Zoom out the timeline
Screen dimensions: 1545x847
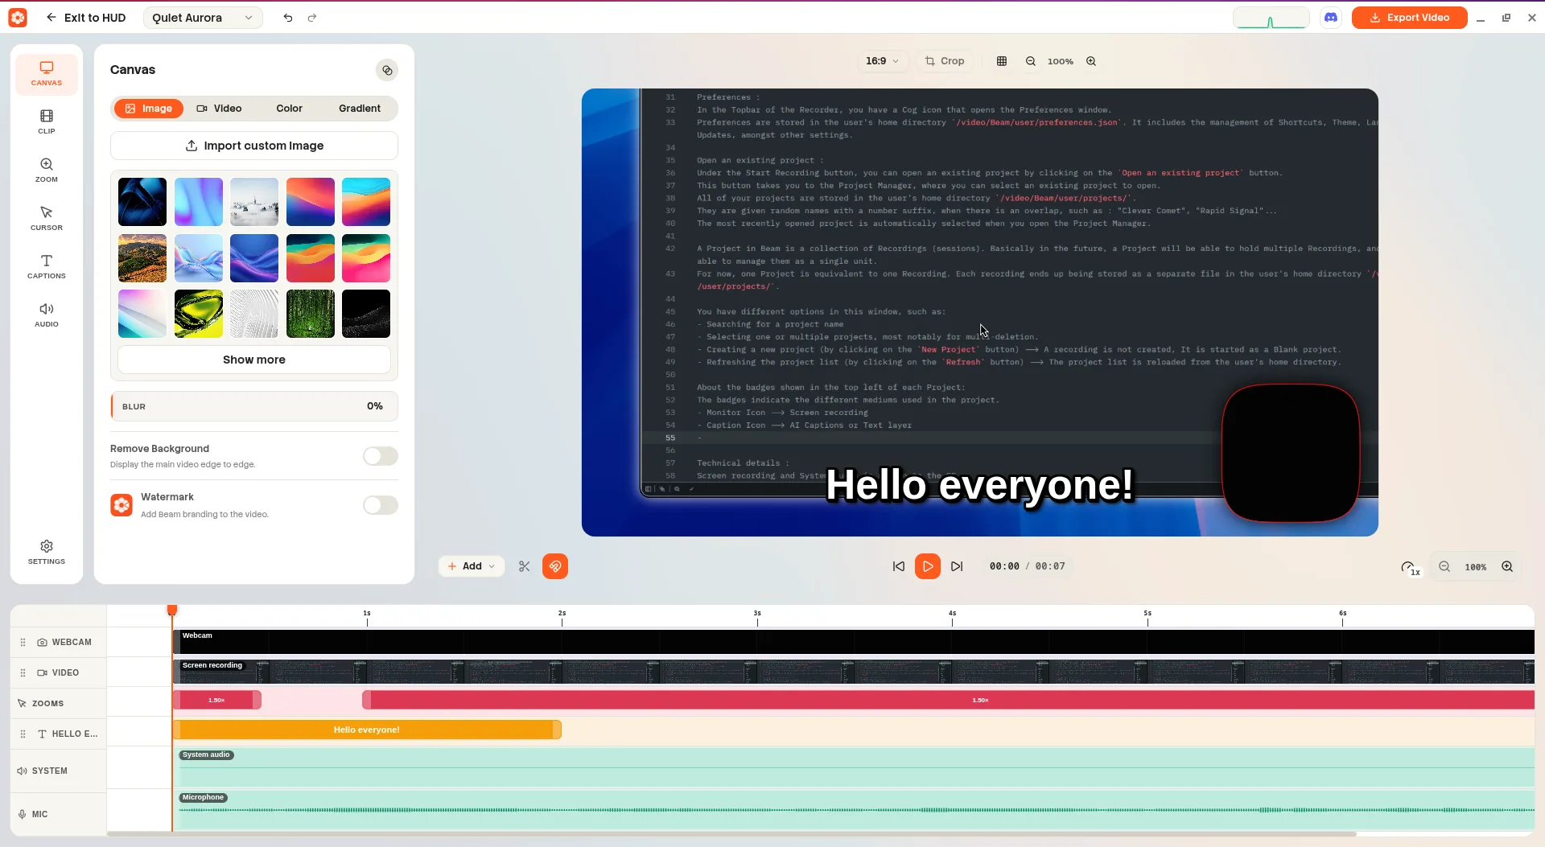coord(1444,566)
